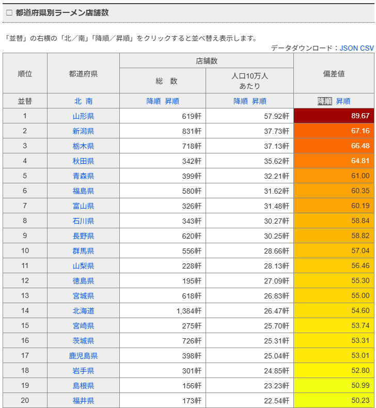
Task: Click the orange 67.16 score cell
Action: 334,131
